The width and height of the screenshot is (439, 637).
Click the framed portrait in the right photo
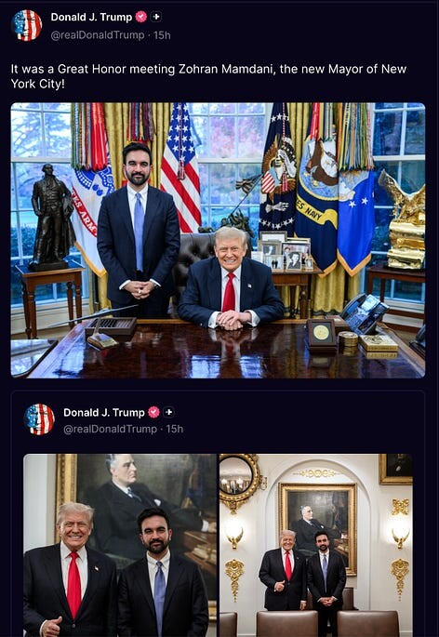pos(318,528)
